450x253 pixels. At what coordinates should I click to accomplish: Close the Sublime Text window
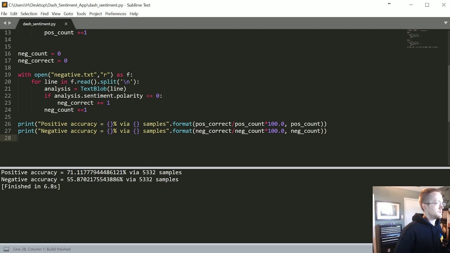[x=443, y=5]
